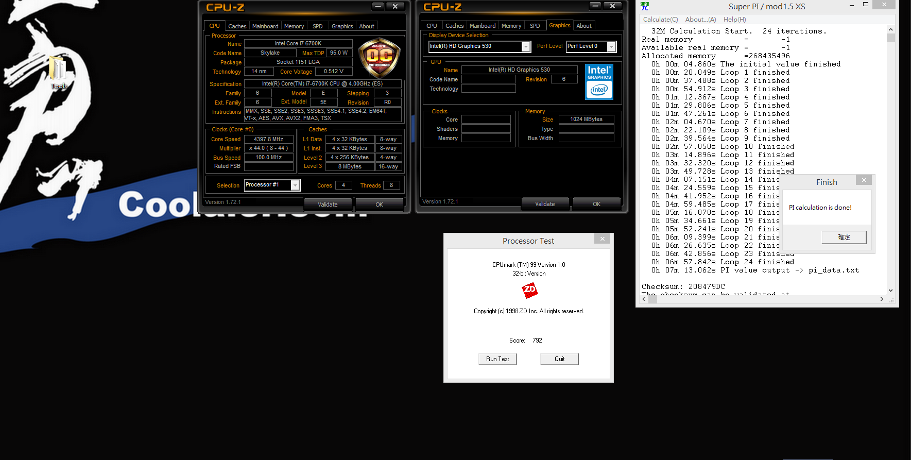Click the Super PI vertical scrollbar thumb

pyautogui.click(x=891, y=38)
